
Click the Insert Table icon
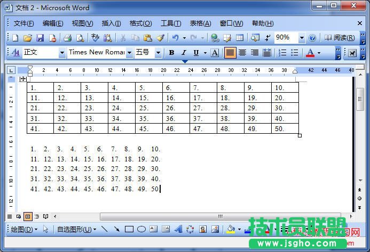pyautogui.click(x=240, y=38)
